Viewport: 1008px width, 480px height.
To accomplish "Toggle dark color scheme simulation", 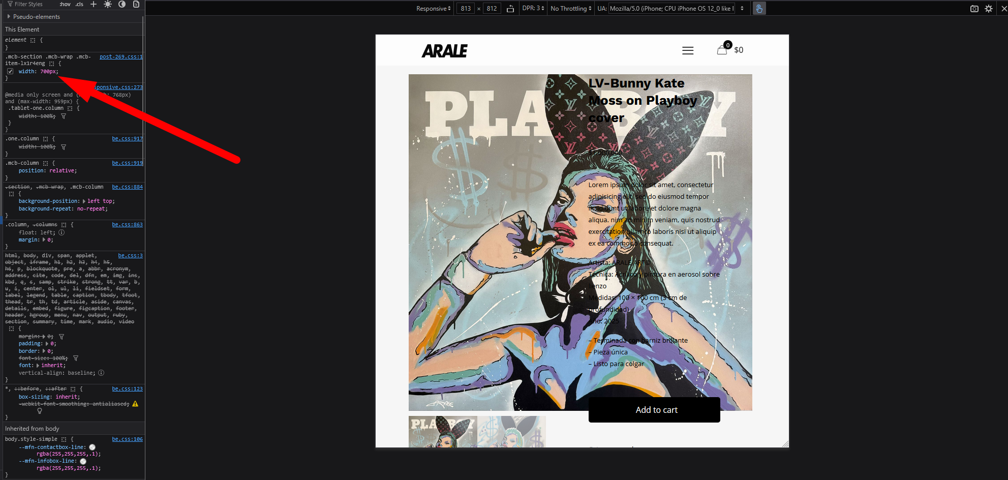I will click(x=122, y=4).
